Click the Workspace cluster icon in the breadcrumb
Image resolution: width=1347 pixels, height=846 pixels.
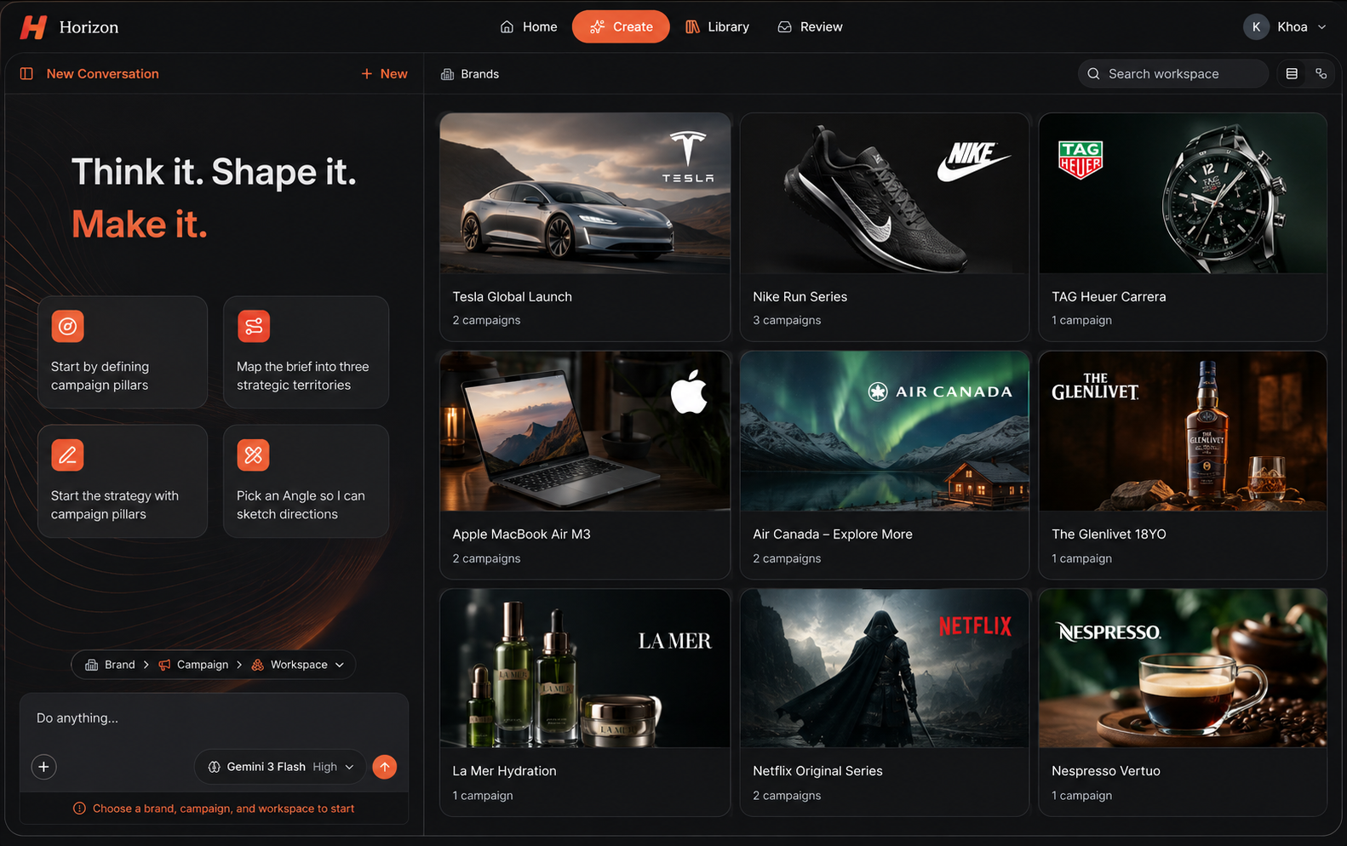257,665
